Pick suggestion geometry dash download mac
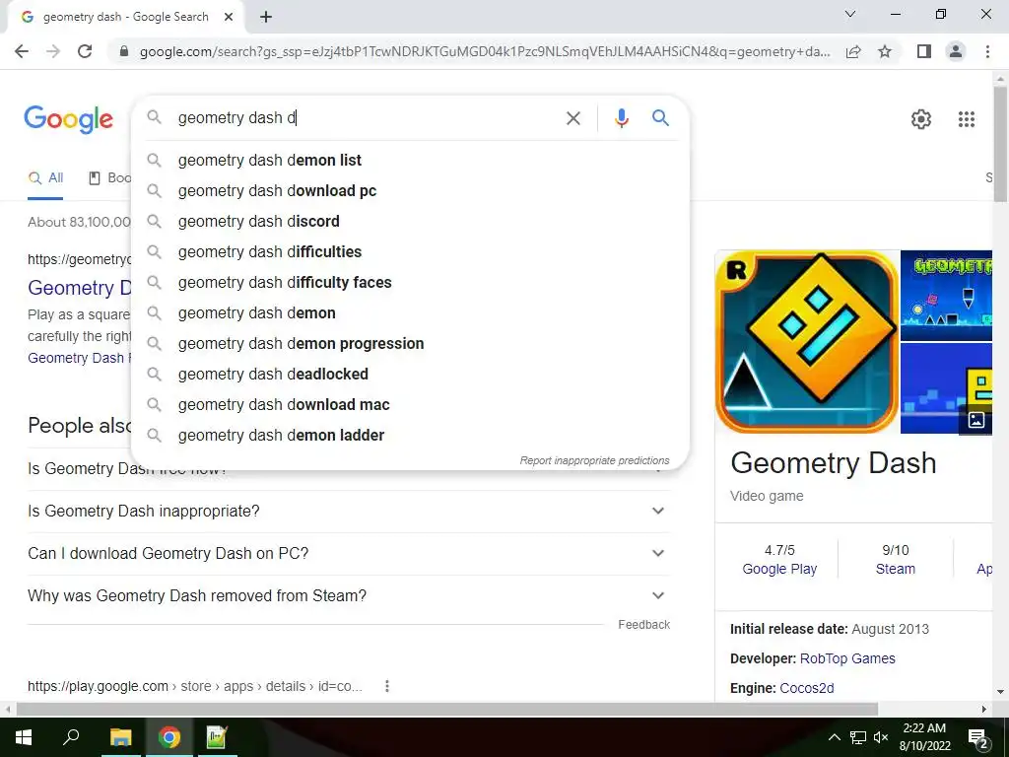Viewport: 1009px width, 757px height. coord(410,405)
